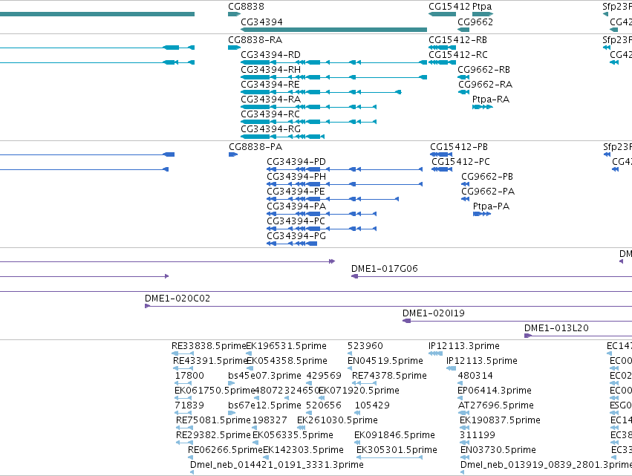The image size is (632, 476).
Task: Click EST EK054358.5prime
Action: coord(287,361)
